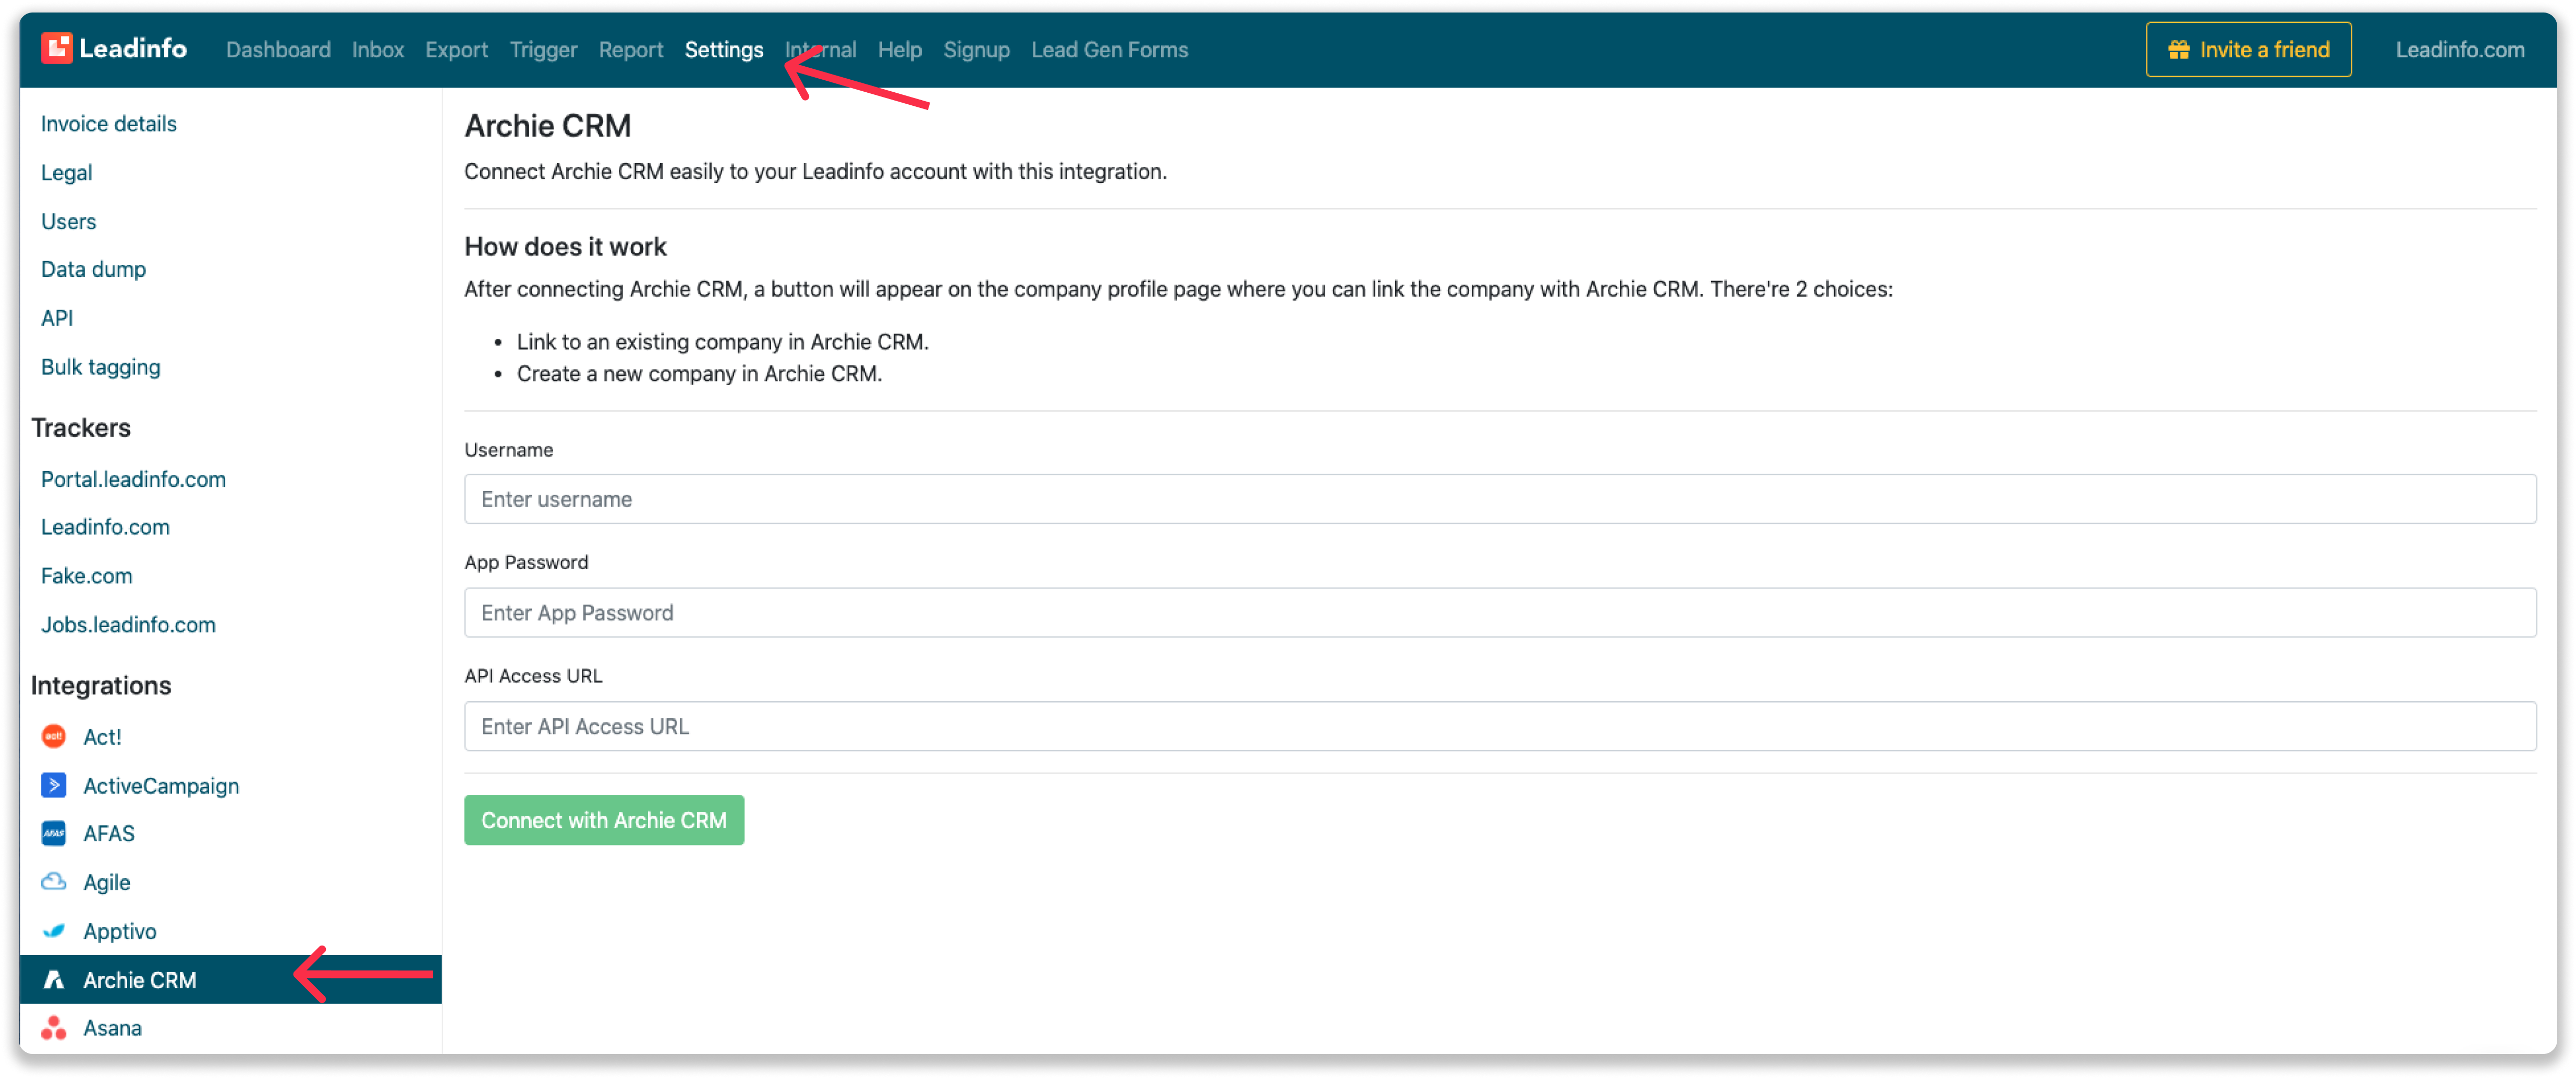
Task: Open the ActiveCampaign integration label
Action: tap(161, 786)
